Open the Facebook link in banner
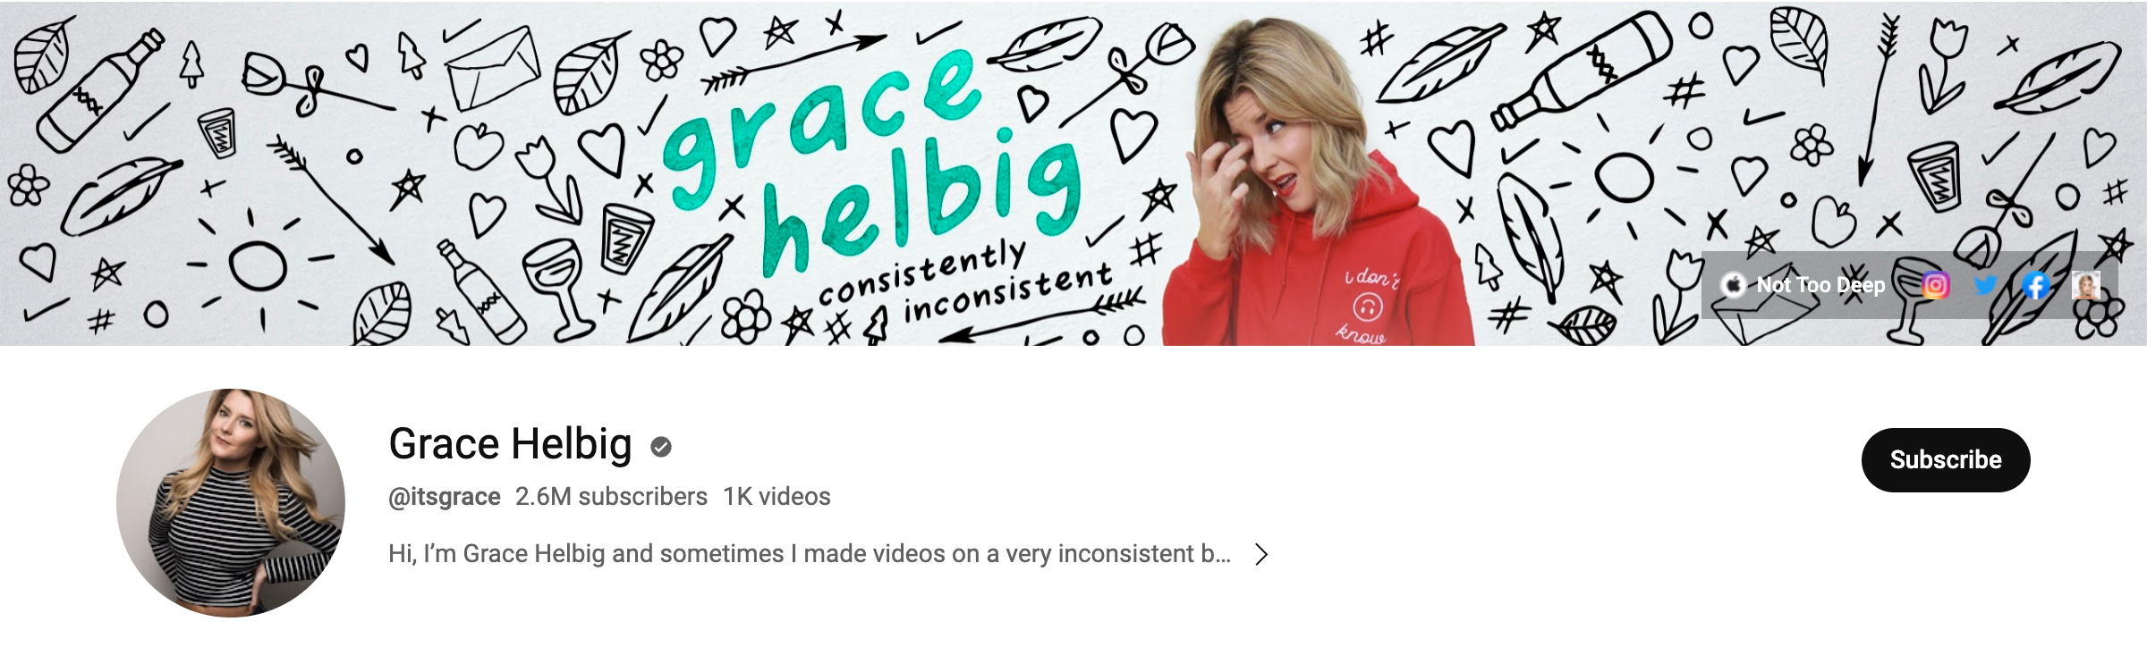 (x=2035, y=286)
